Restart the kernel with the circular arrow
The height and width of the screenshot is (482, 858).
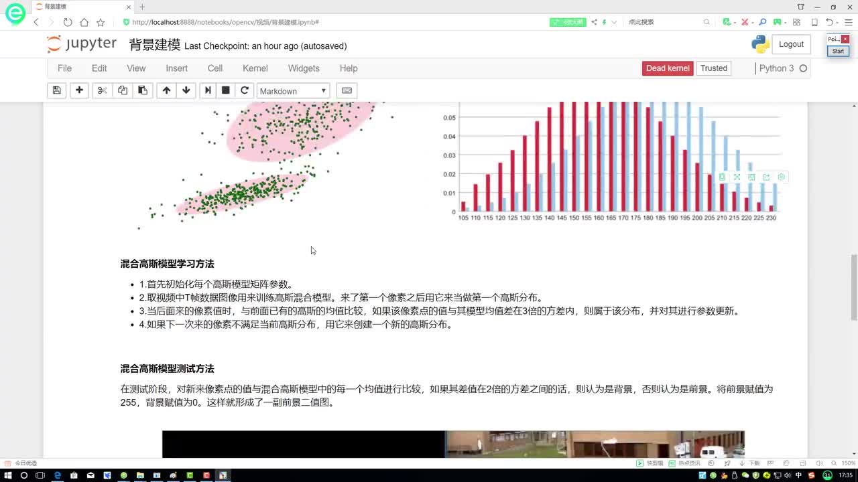[245, 90]
